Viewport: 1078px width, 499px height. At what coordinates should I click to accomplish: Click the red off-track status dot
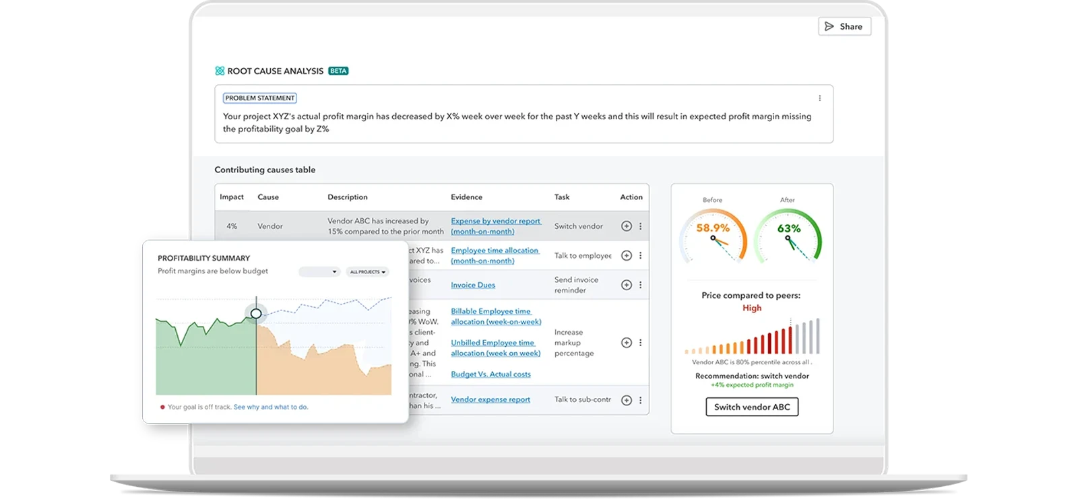[162, 407]
